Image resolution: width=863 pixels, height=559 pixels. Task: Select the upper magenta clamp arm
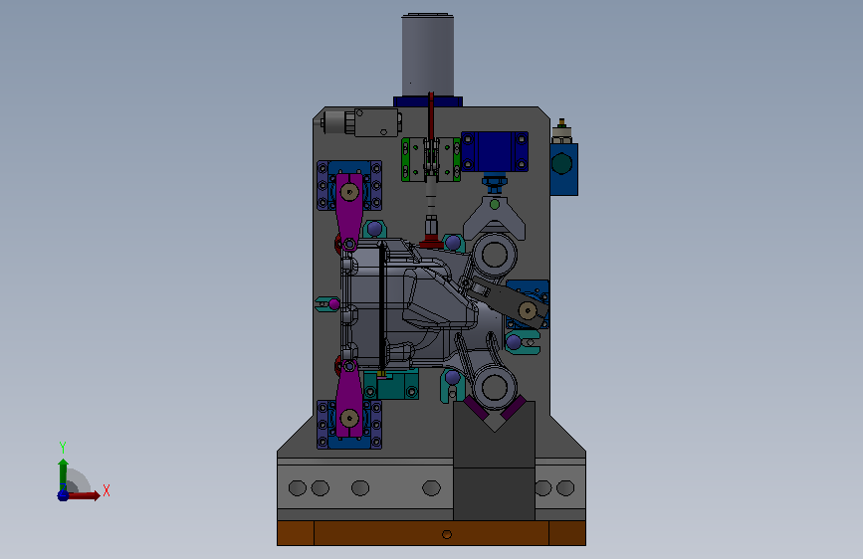pyautogui.click(x=349, y=212)
